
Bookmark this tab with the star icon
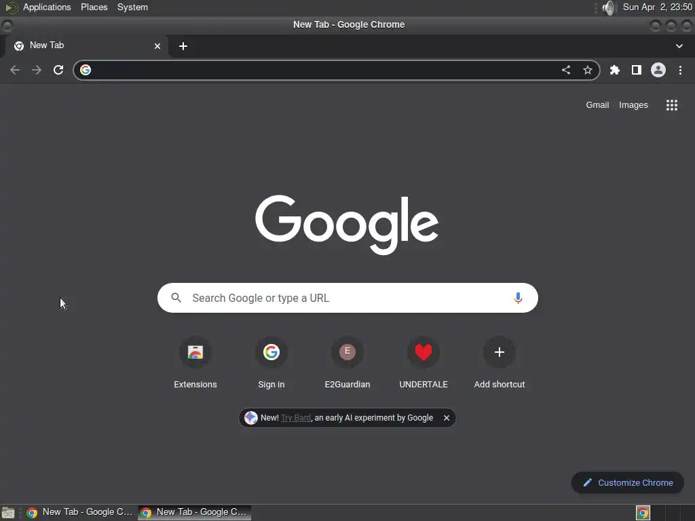point(588,70)
